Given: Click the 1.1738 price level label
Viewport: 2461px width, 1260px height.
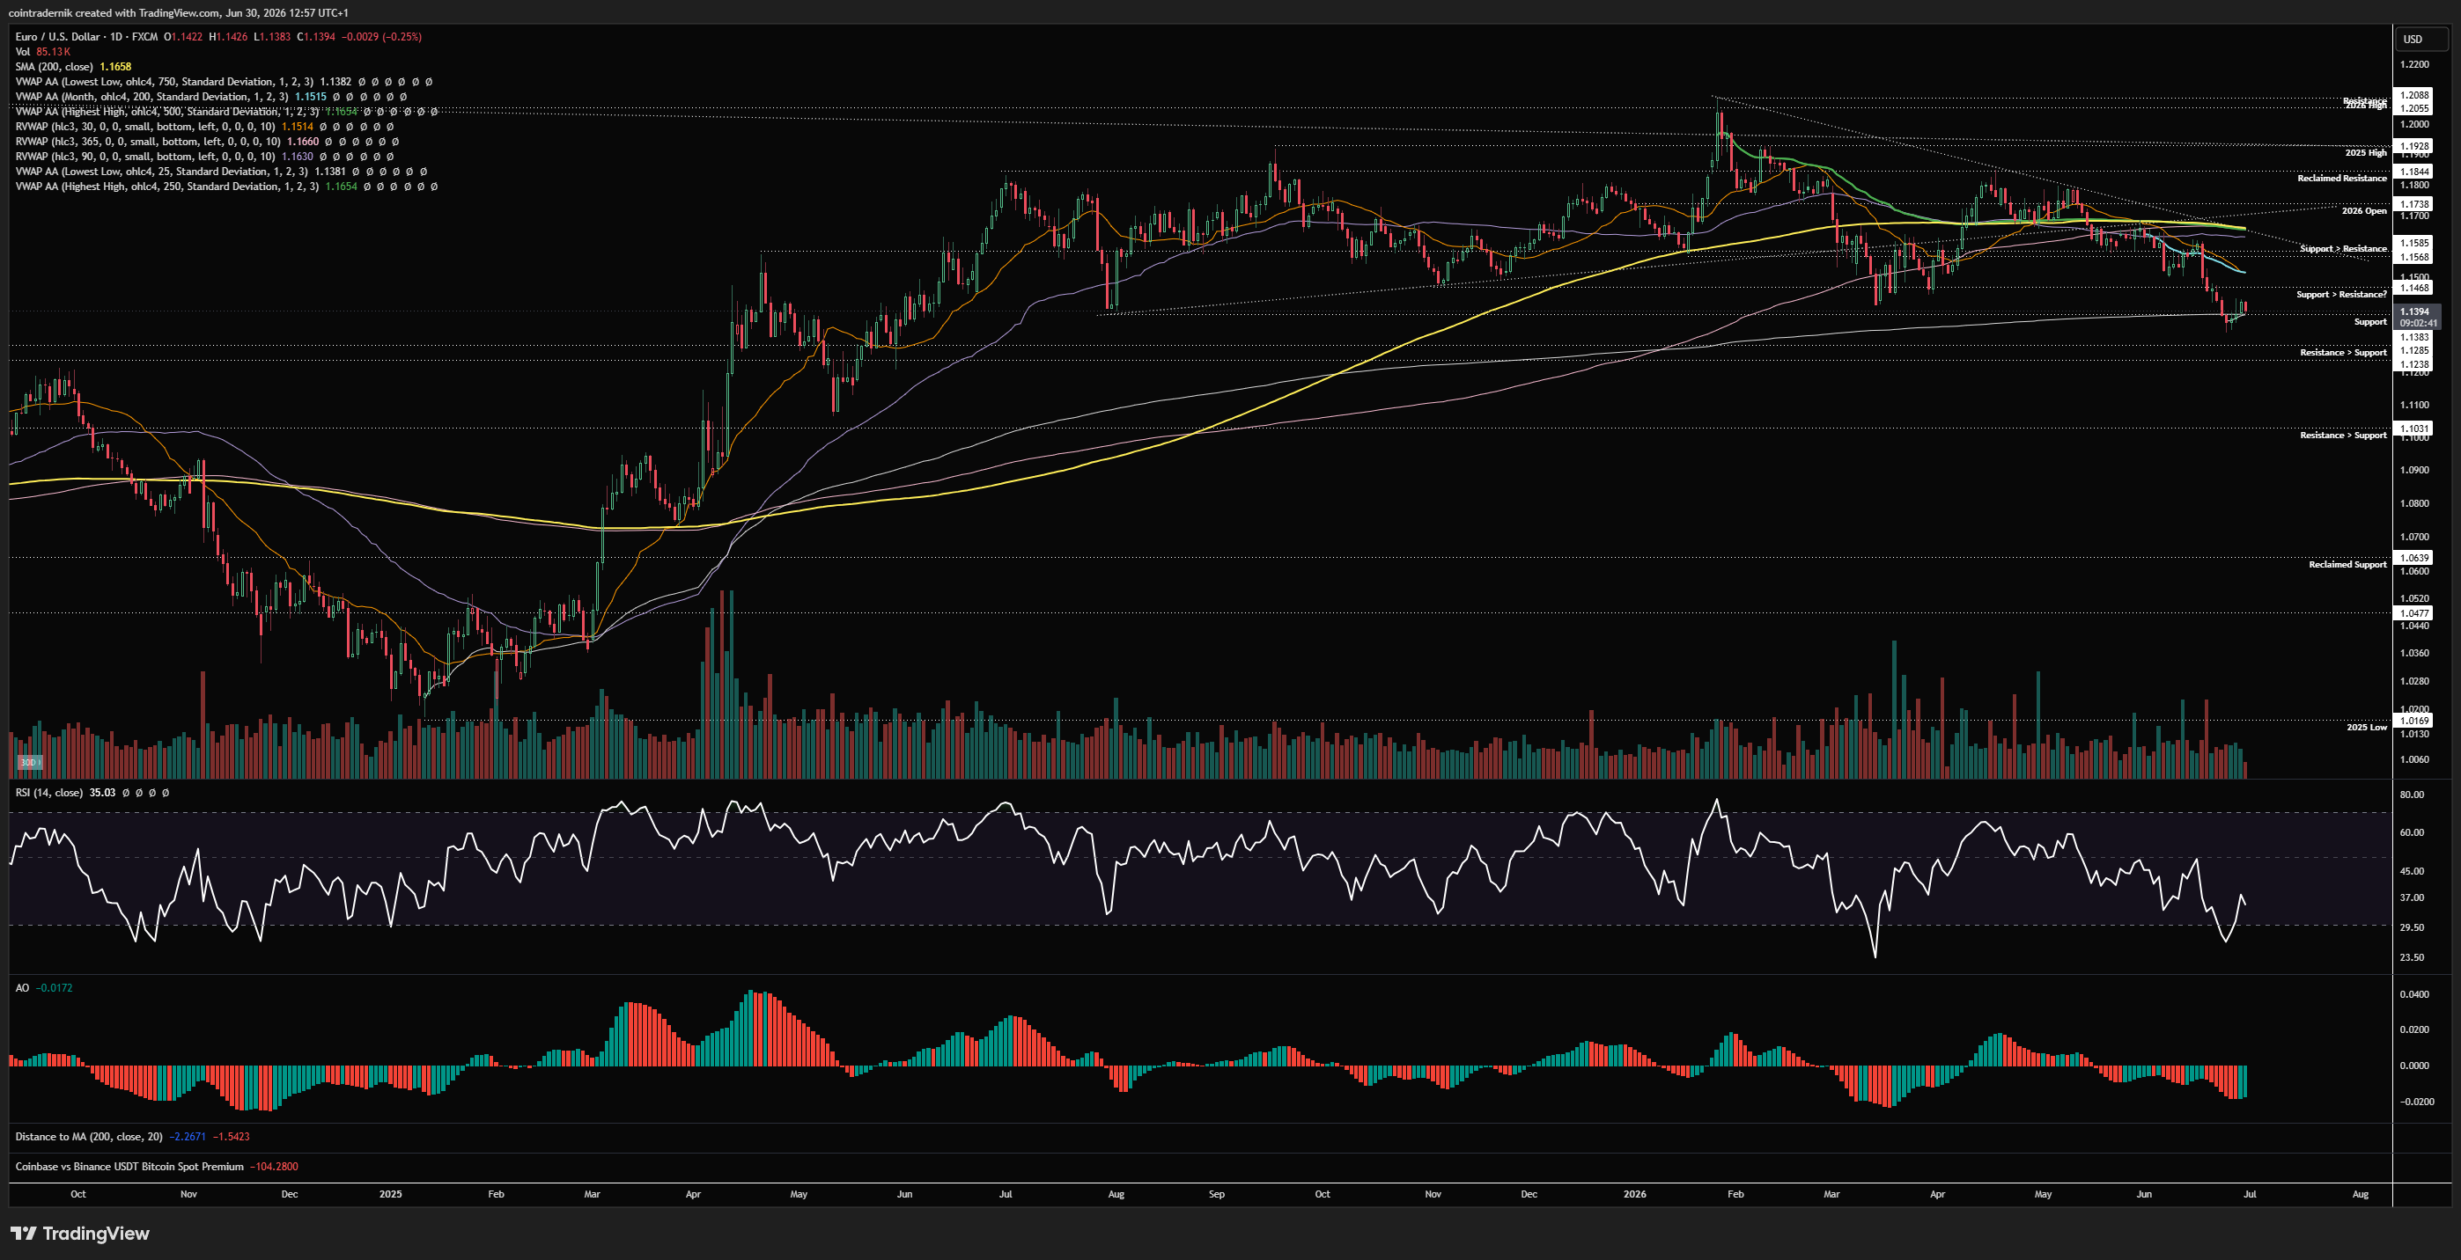Looking at the screenshot, I should (2414, 204).
